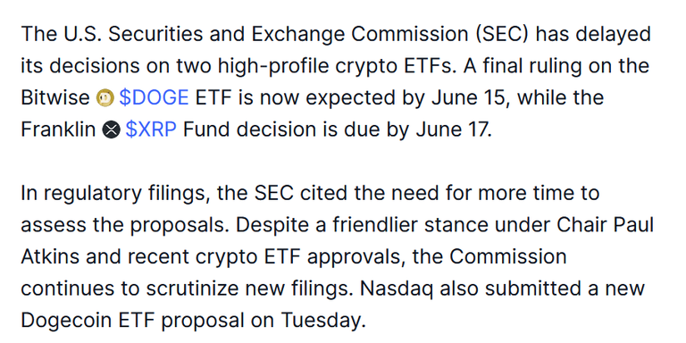The height and width of the screenshot is (343, 686).
Task: Click the "June 17." date text
Action: [x=454, y=130]
